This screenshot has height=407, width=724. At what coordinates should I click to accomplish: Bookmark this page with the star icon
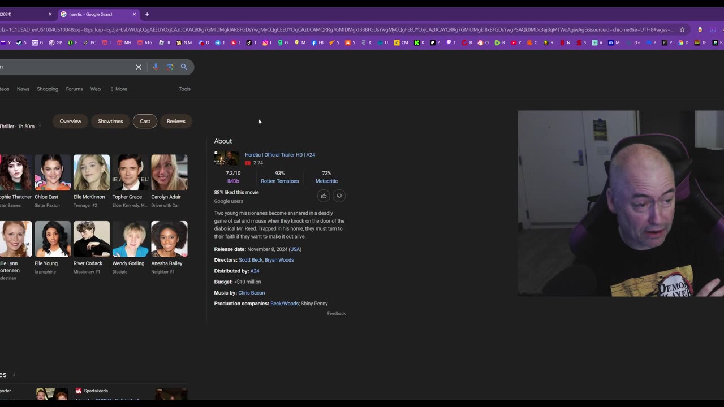[682, 29]
